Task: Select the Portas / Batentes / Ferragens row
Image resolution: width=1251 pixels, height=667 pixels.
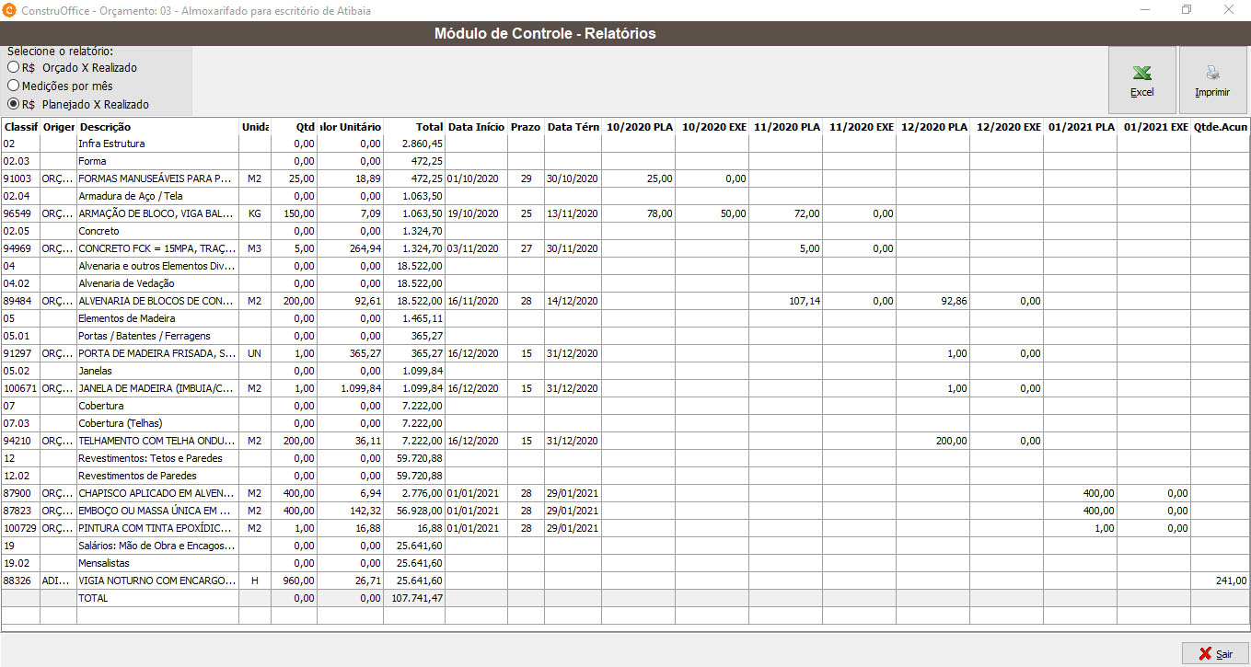Action: click(x=625, y=336)
